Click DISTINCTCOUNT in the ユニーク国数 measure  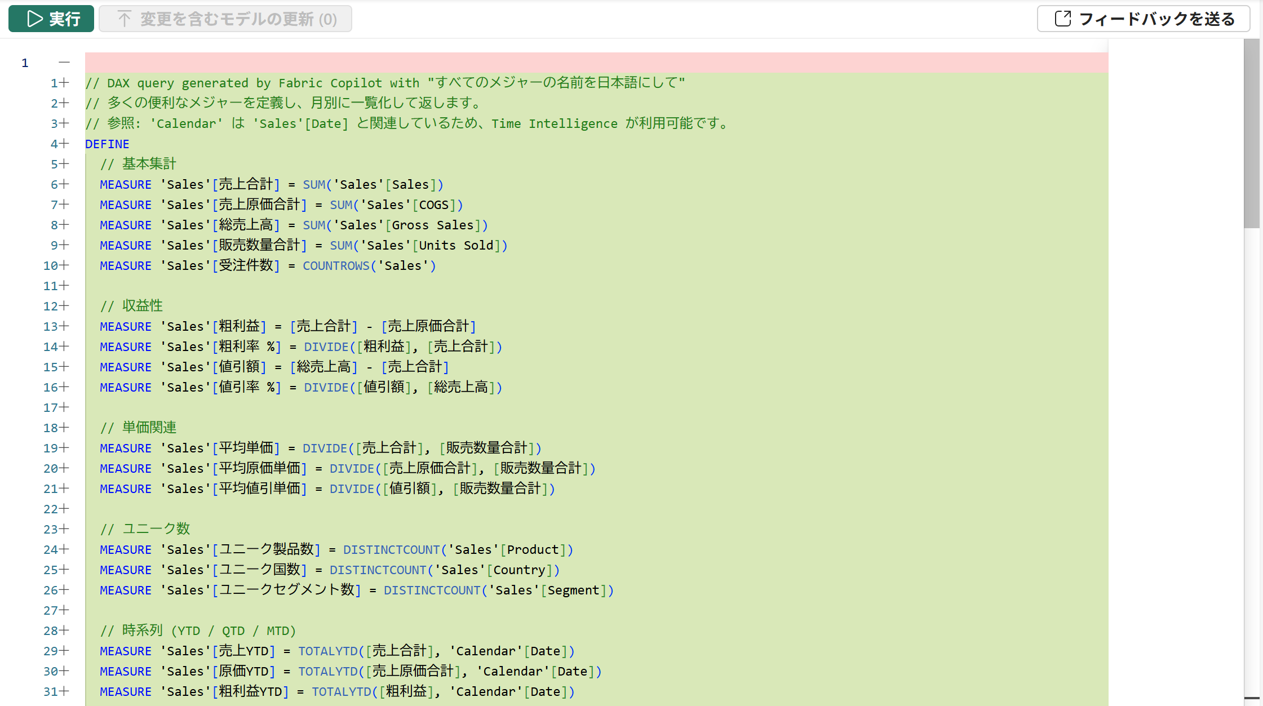pos(378,570)
